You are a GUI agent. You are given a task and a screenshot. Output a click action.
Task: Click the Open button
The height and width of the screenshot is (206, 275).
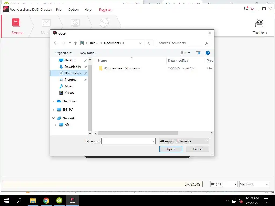(171, 149)
